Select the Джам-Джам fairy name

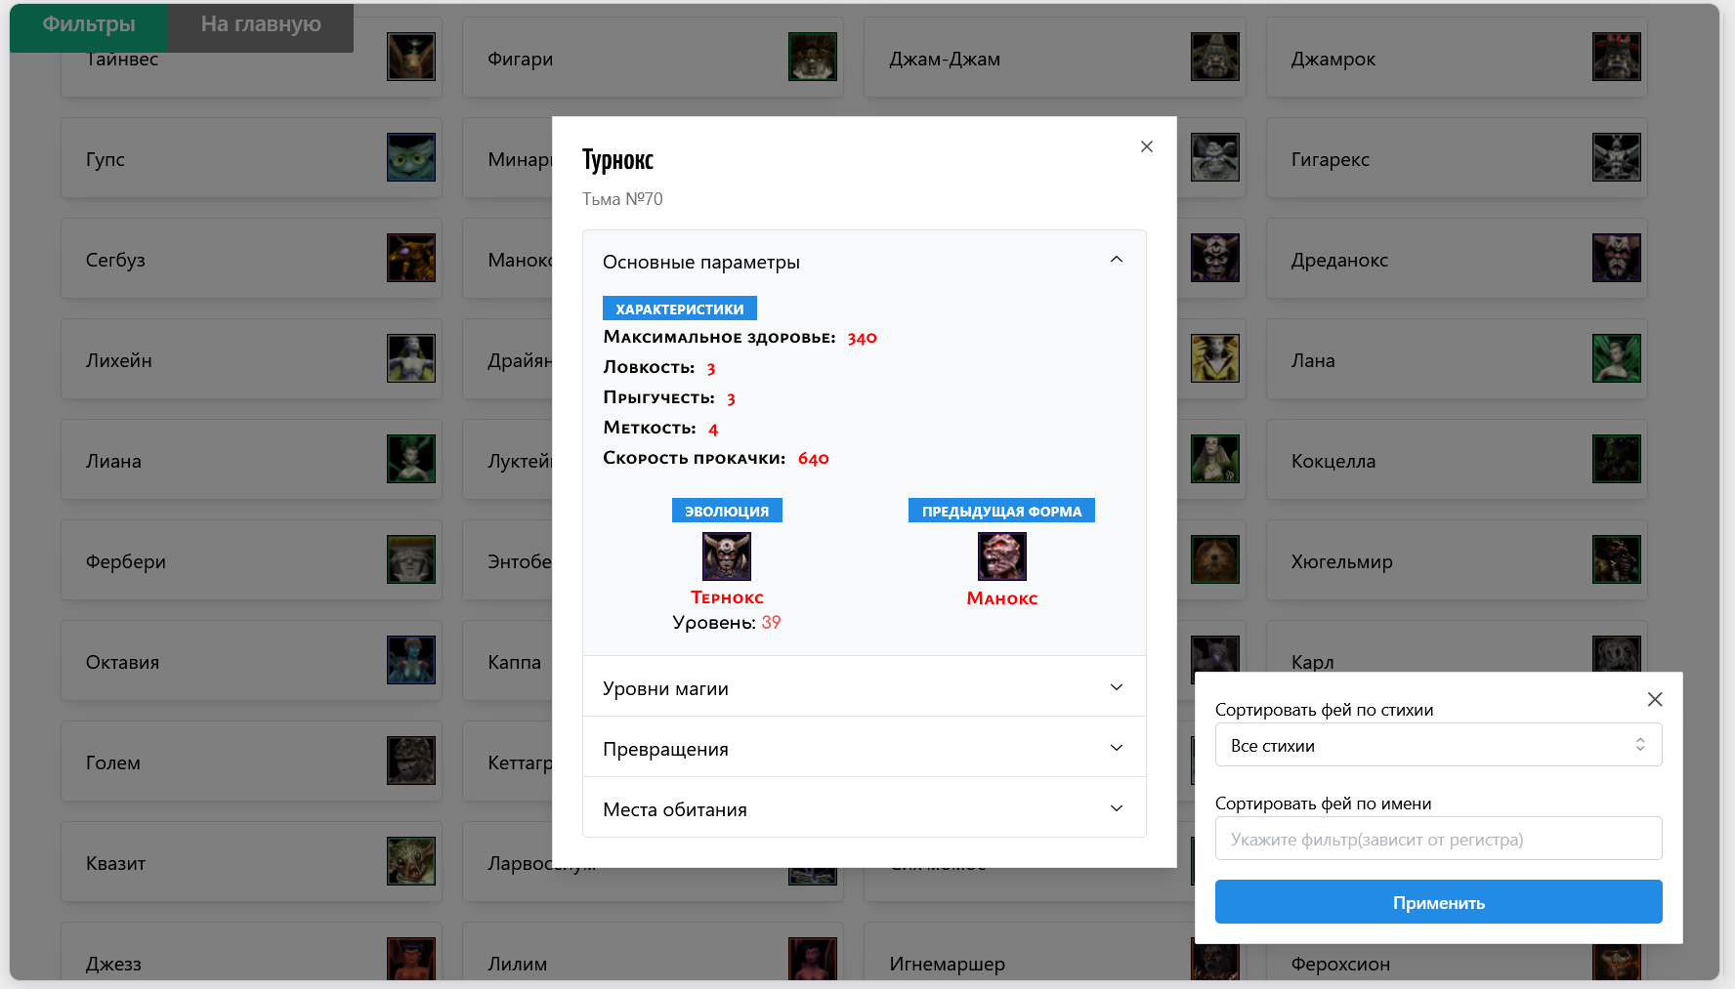(x=945, y=60)
